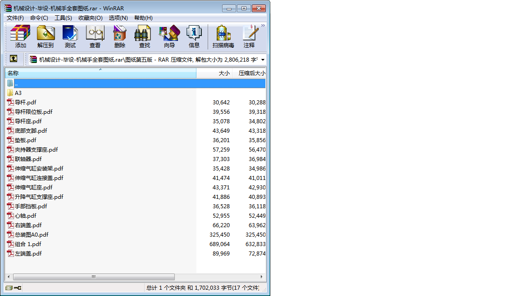Show archive Info (信息) icon
The height and width of the screenshot is (296, 519).
point(194,36)
